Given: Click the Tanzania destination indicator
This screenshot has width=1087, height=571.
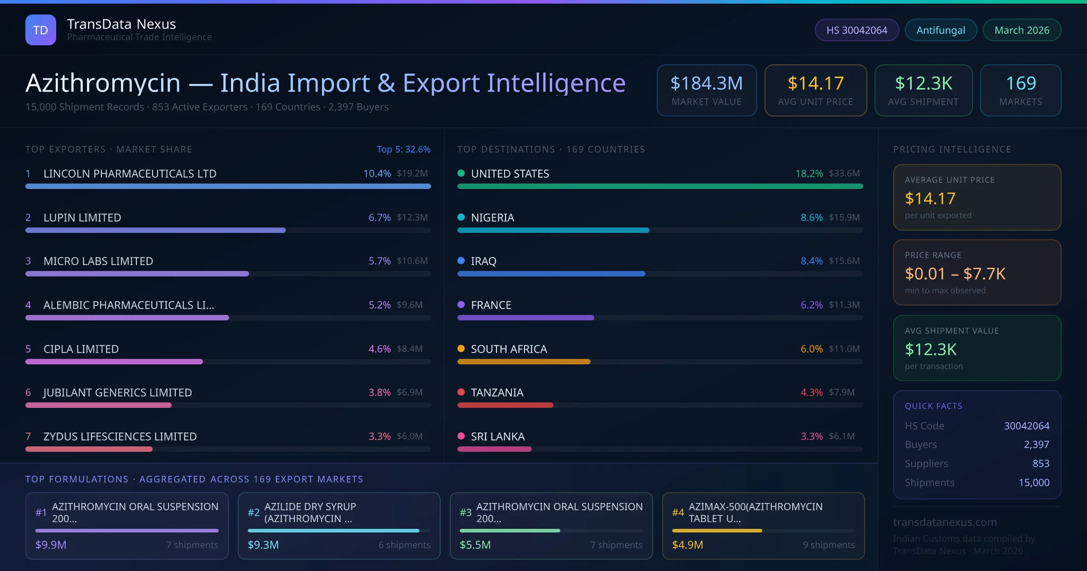Looking at the screenshot, I should tap(462, 392).
